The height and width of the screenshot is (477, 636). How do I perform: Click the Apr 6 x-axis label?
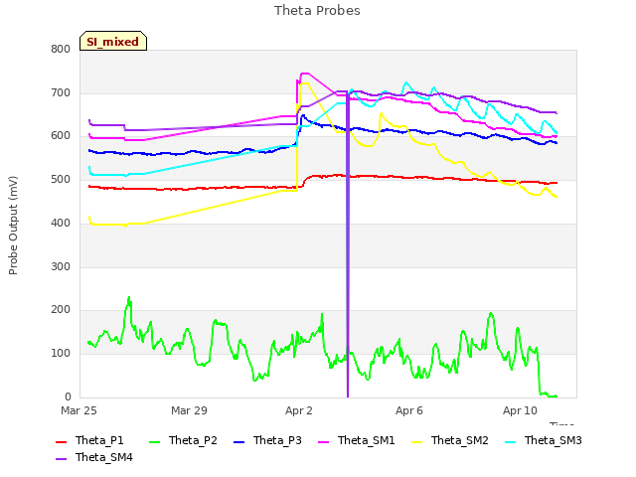(409, 410)
